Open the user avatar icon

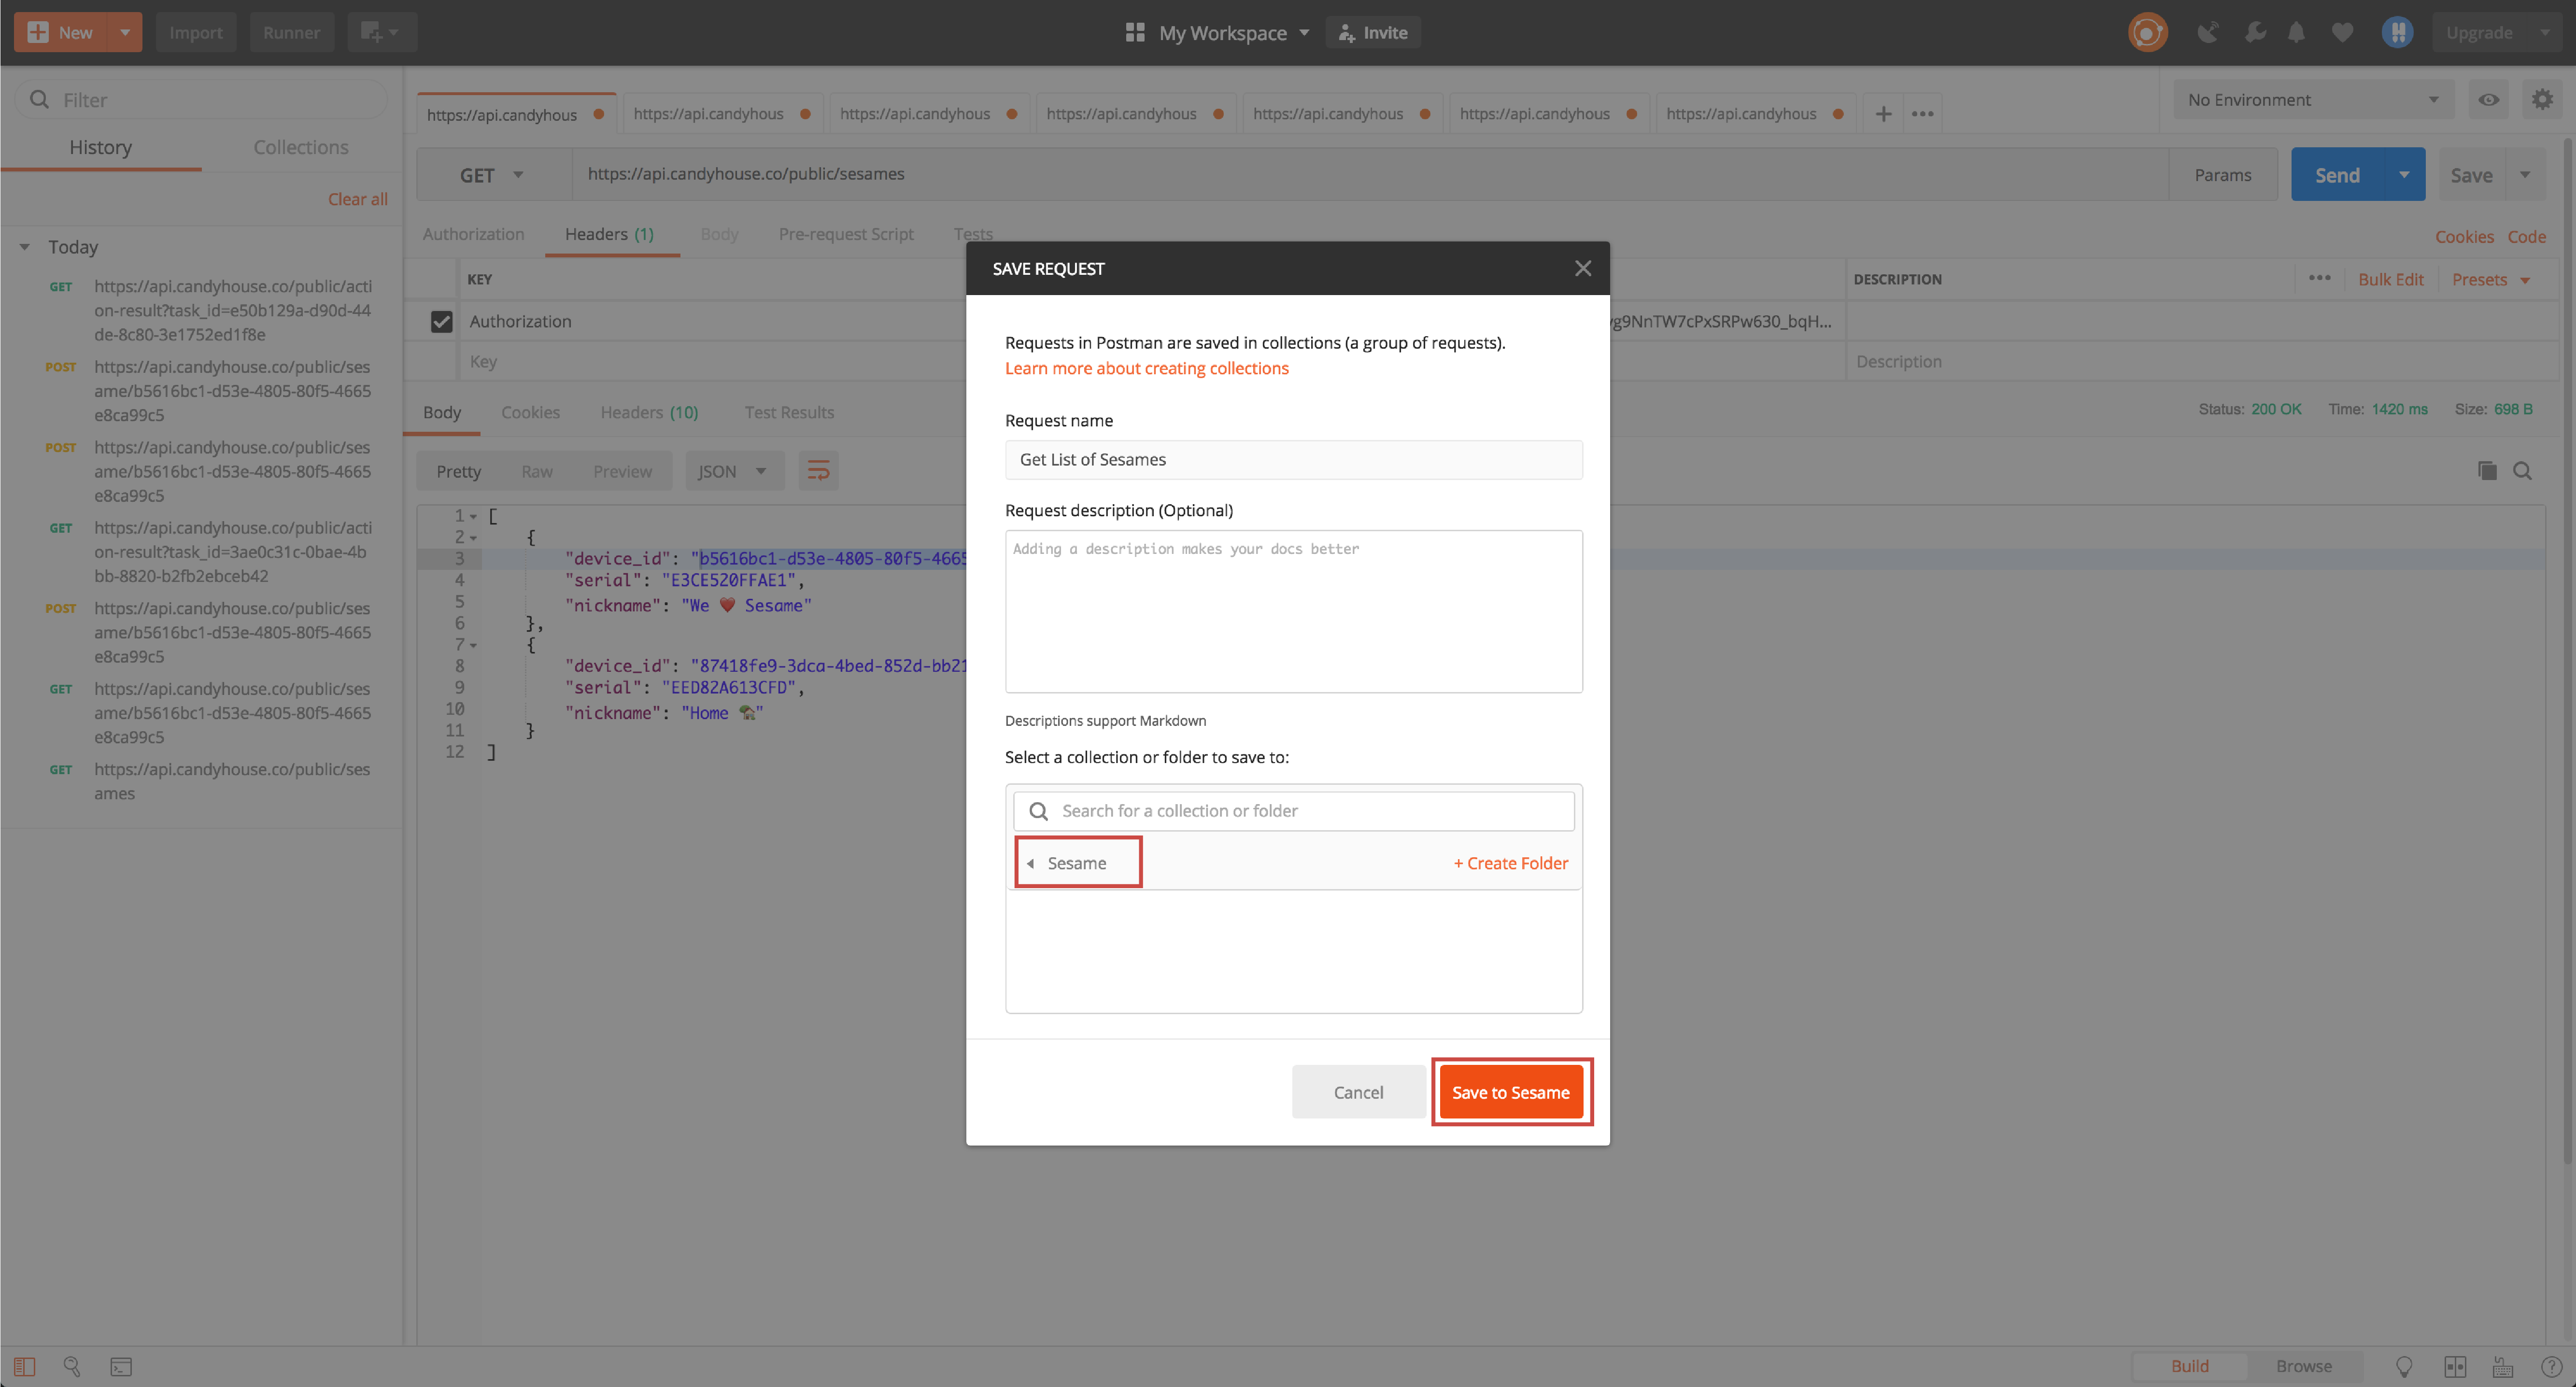pyautogui.click(x=2397, y=32)
